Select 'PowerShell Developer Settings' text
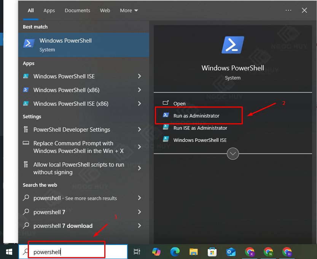This screenshot has width=317, height=259. pyautogui.click(x=72, y=129)
